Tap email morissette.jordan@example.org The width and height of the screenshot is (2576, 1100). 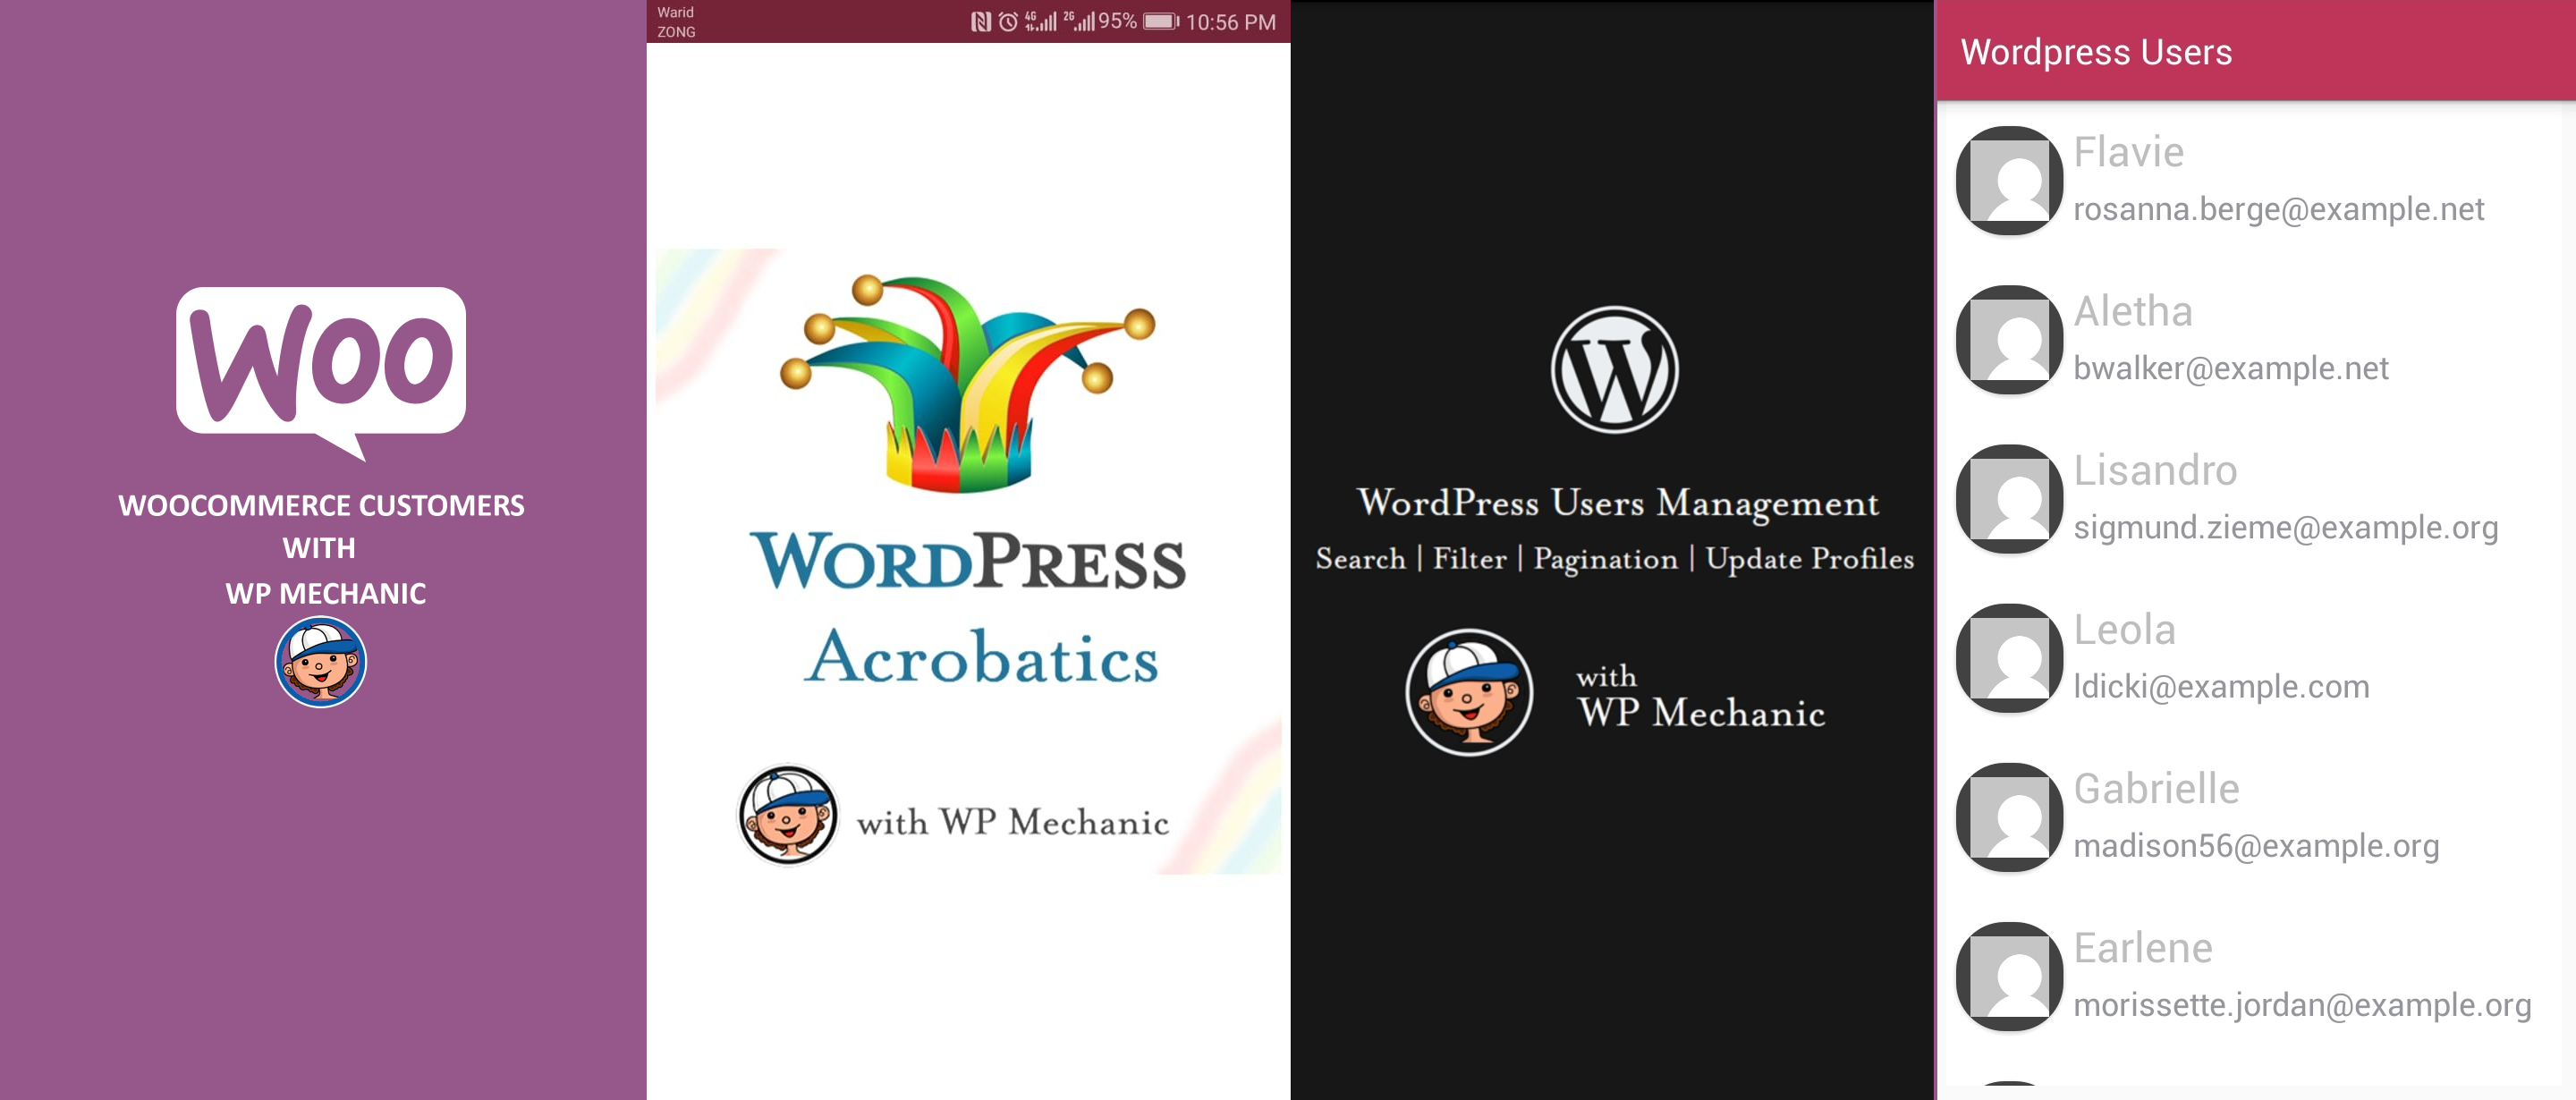[2302, 1004]
